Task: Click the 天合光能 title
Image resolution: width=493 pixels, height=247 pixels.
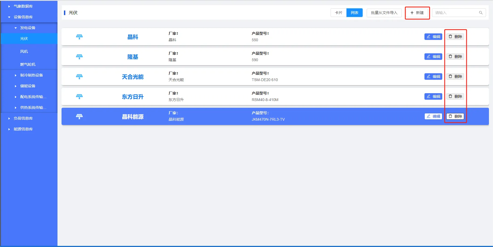Action: pyautogui.click(x=133, y=77)
